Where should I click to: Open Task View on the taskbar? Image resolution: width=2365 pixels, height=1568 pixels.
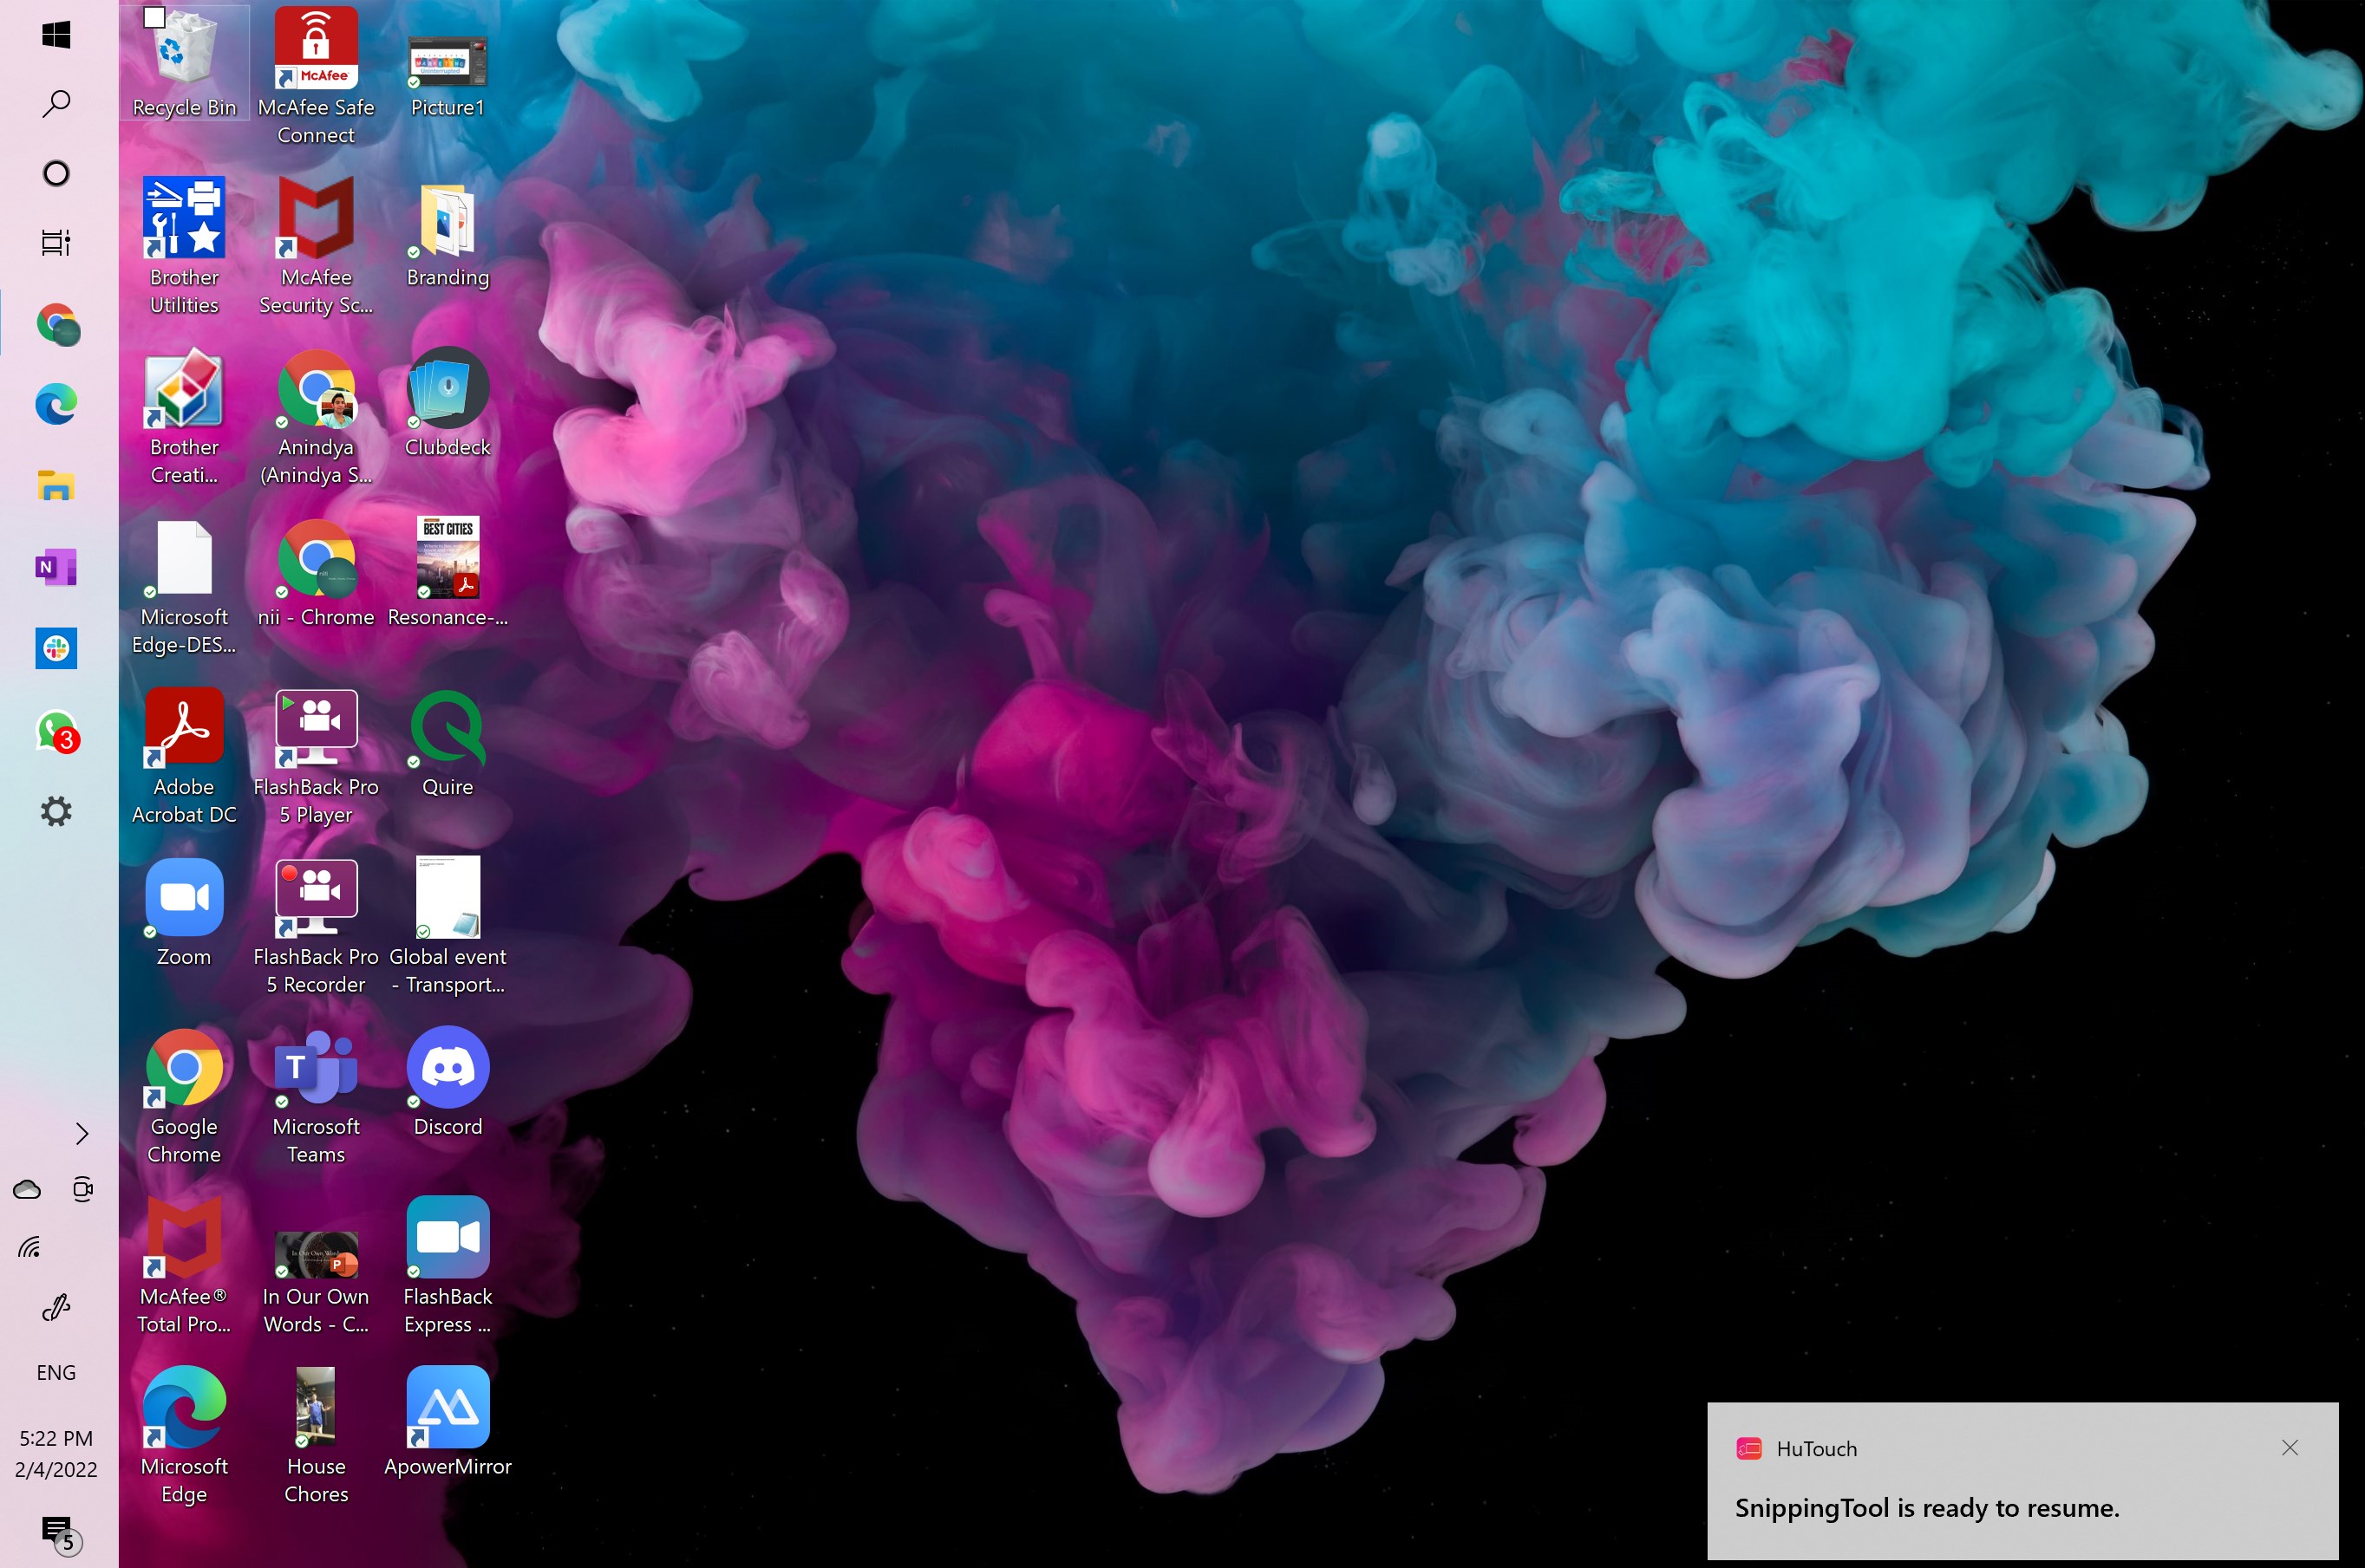56,242
